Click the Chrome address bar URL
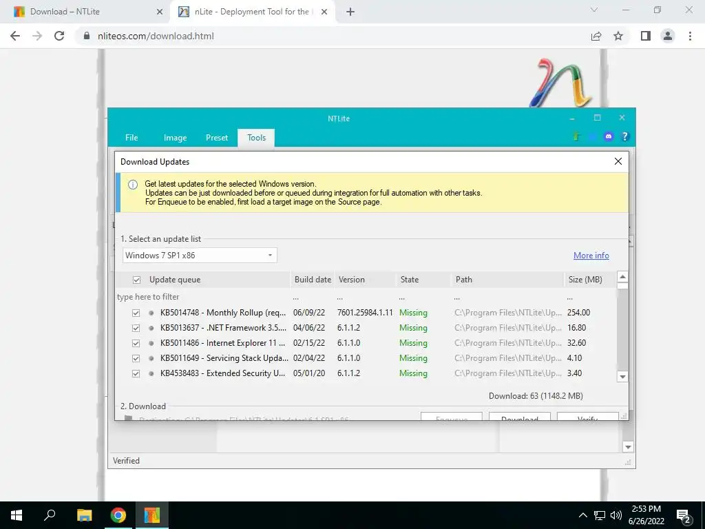 (x=156, y=36)
